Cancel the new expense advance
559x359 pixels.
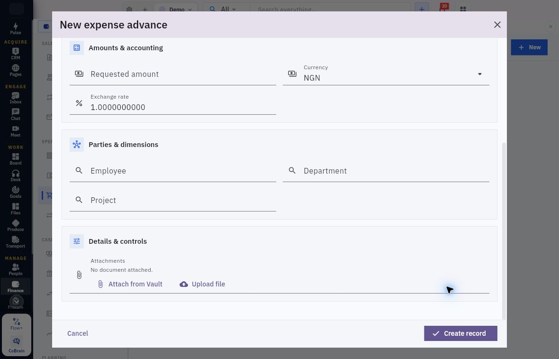(77, 333)
